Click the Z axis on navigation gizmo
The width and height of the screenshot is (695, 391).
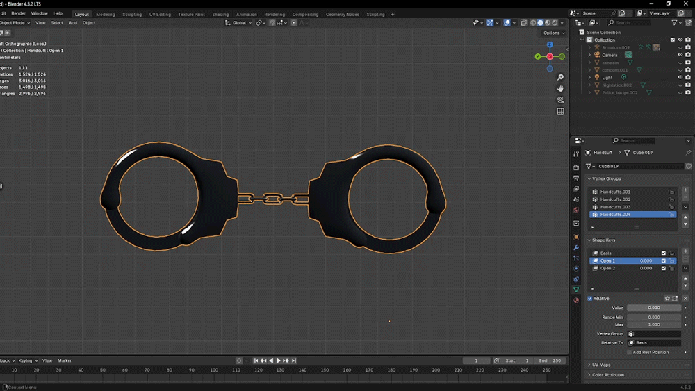point(550,45)
